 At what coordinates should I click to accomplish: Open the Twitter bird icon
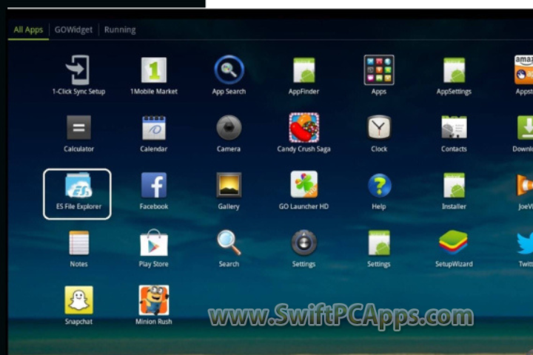(525, 243)
